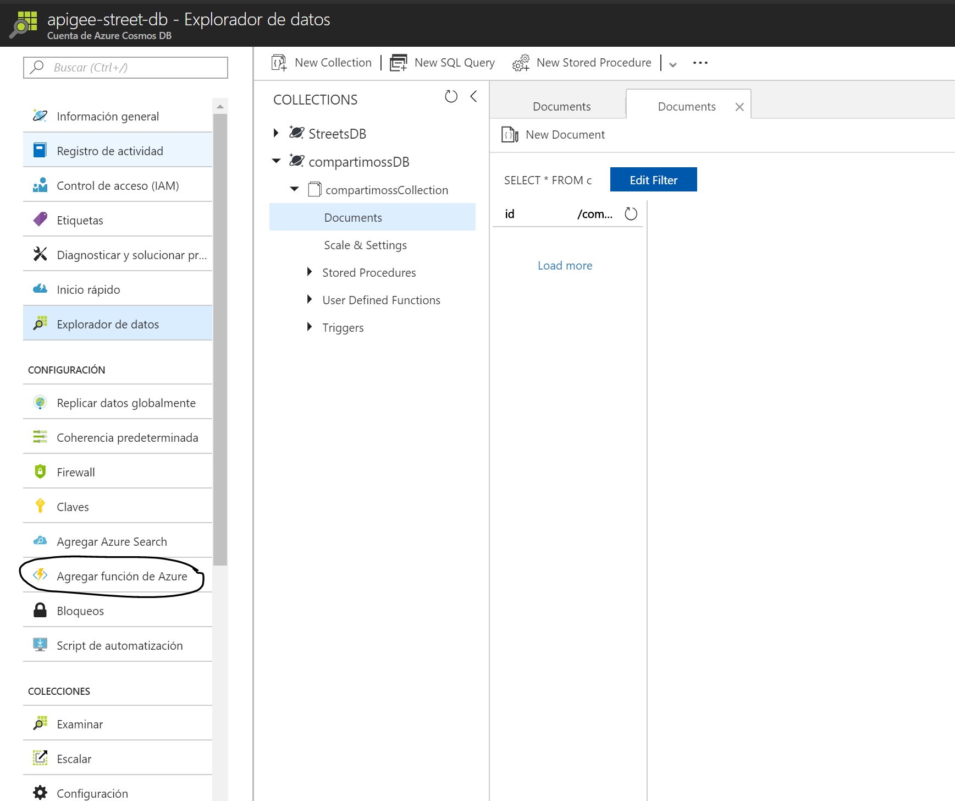Screen dimensions: 955x801
Task: Open the more options ellipsis menu
Action: (700, 63)
